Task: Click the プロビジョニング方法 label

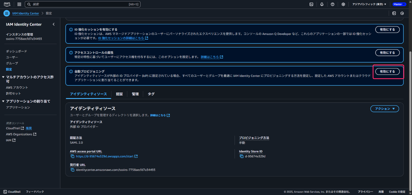Action: 254,138
